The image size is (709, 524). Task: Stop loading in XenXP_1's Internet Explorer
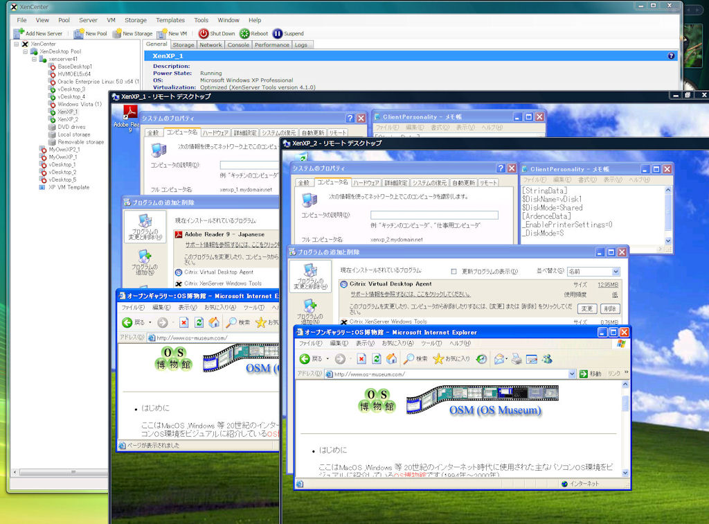click(x=183, y=322)
